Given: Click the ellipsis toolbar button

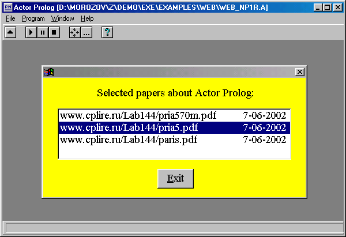Looking at the screenshot, I should pos(86,32).
